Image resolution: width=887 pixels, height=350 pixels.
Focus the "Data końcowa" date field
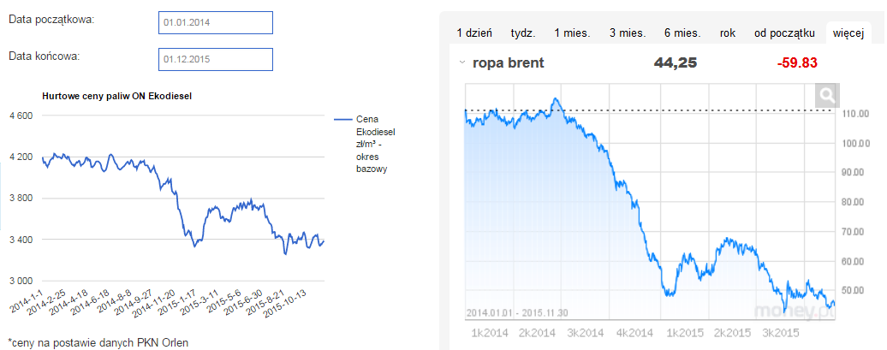[216, 59]
